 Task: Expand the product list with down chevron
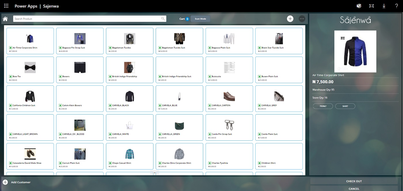click(x=155, y=173)
